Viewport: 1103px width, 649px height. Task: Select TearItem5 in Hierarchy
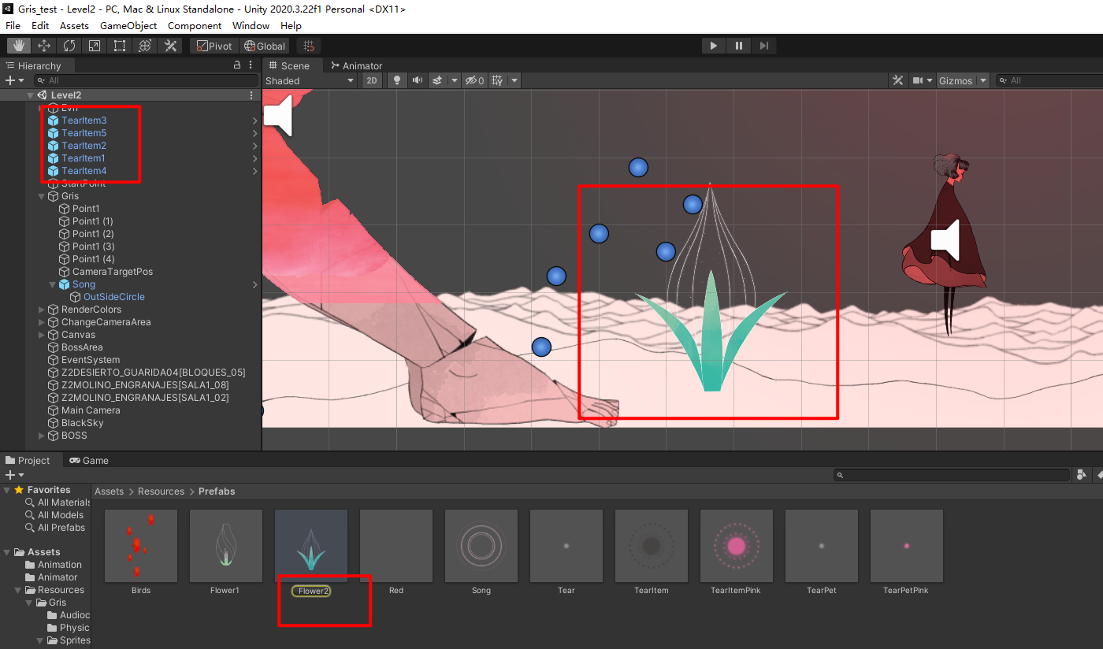(84, 133)
